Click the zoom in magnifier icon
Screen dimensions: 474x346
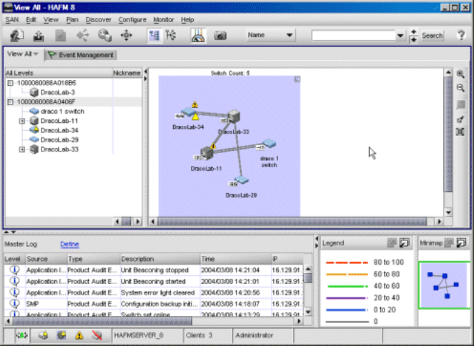tap(460, 74)
